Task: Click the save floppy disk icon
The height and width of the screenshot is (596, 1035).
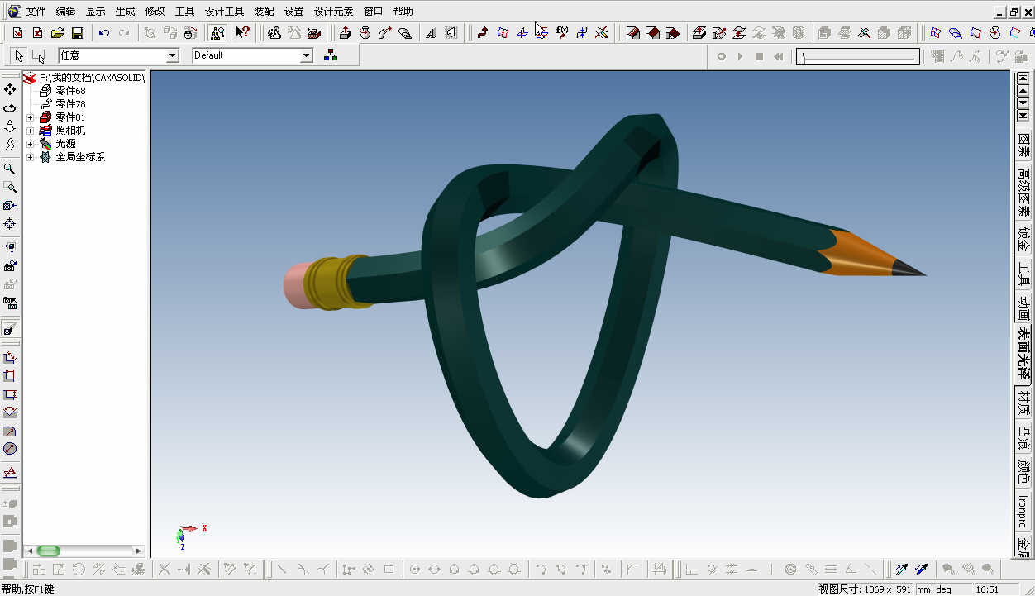Action: (x=77, y=33)
